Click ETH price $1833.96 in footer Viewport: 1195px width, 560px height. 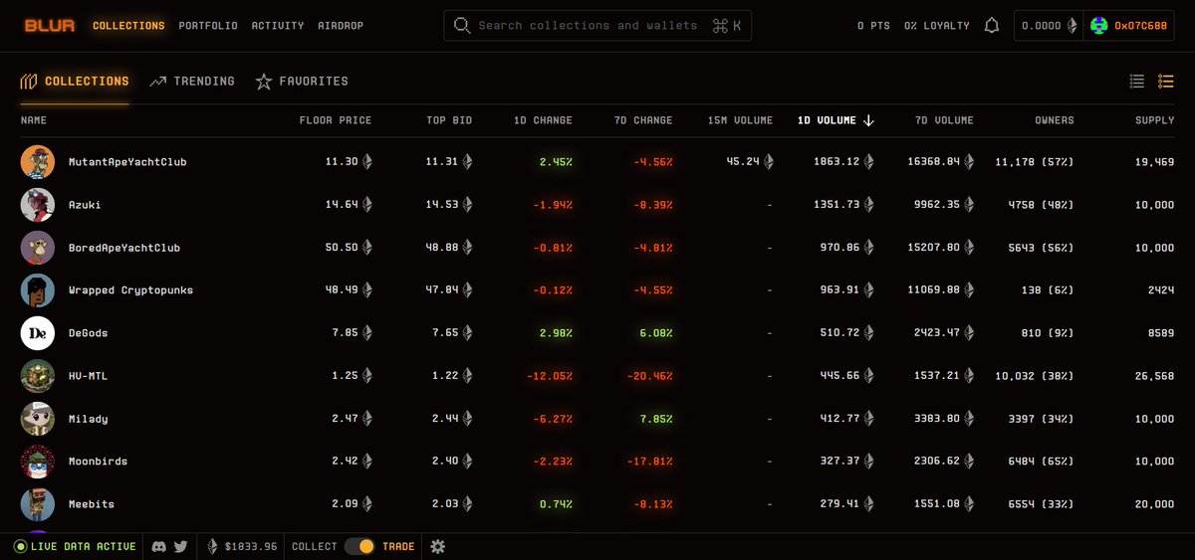point(251,546)
